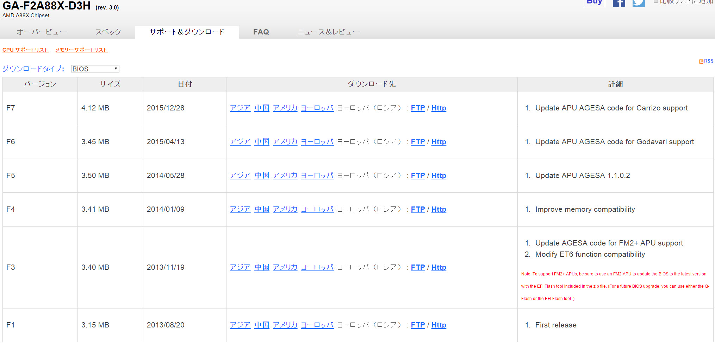Click 'Modify ET6 function compatibility' text

click(590, 254)
